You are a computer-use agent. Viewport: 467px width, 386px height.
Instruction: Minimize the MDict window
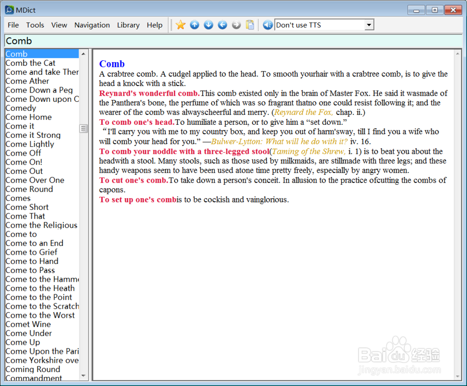click(416, 10)
